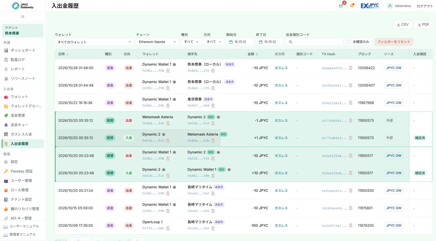This screenshot has width=436, height=241.
Task: Copy TX hash 0x0694ce99... to clipboard
Action: coord(350,208)
